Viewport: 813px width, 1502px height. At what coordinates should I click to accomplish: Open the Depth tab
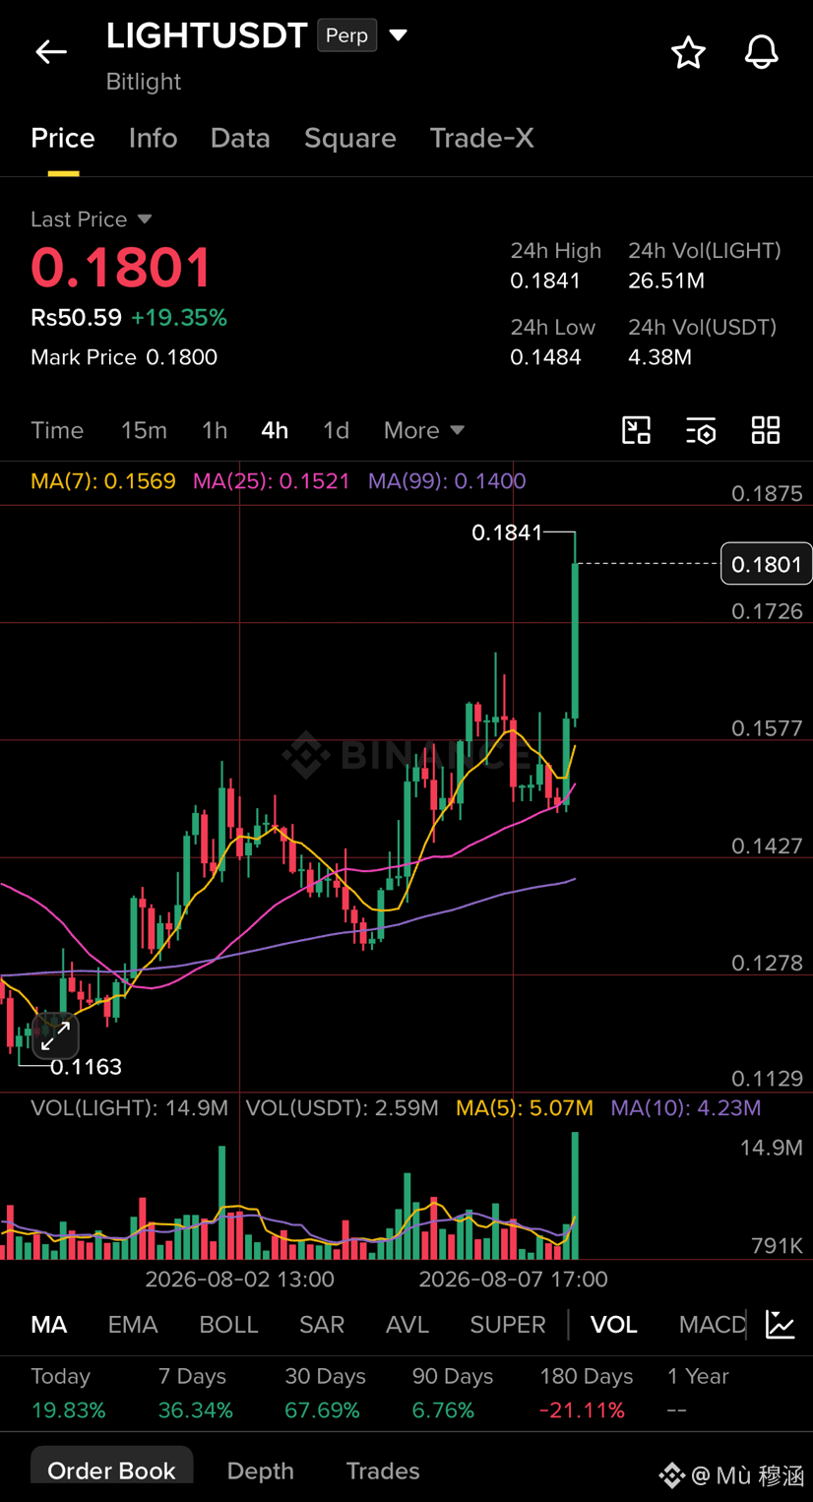[260, 1471]
